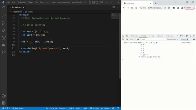
Task: Open the Run menu
Action: [x=42, y=2]
